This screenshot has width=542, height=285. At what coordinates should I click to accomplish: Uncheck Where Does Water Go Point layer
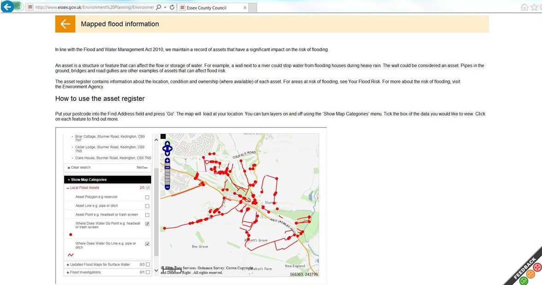tap(147, 223)
